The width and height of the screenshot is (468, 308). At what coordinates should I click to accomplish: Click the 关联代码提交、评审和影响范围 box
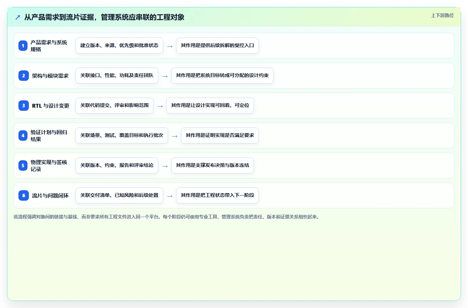tap(114, 106)
